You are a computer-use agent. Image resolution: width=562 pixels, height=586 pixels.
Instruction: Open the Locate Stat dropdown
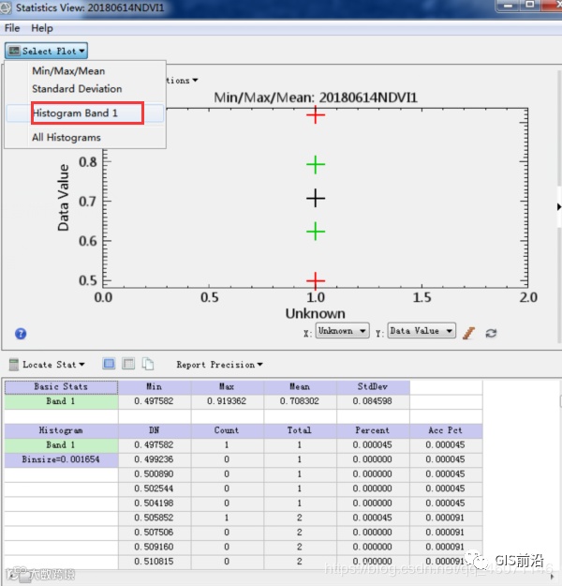(53, 365)
